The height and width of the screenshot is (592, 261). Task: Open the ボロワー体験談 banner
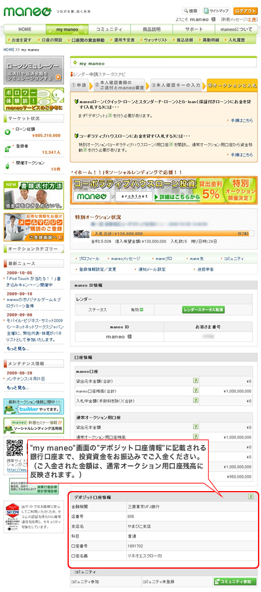tap(33, 99)
